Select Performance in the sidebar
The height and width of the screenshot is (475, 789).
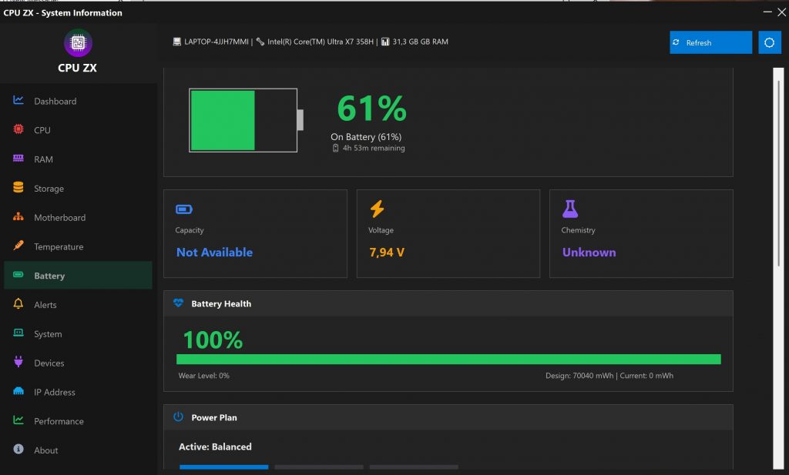coord(59,421)
